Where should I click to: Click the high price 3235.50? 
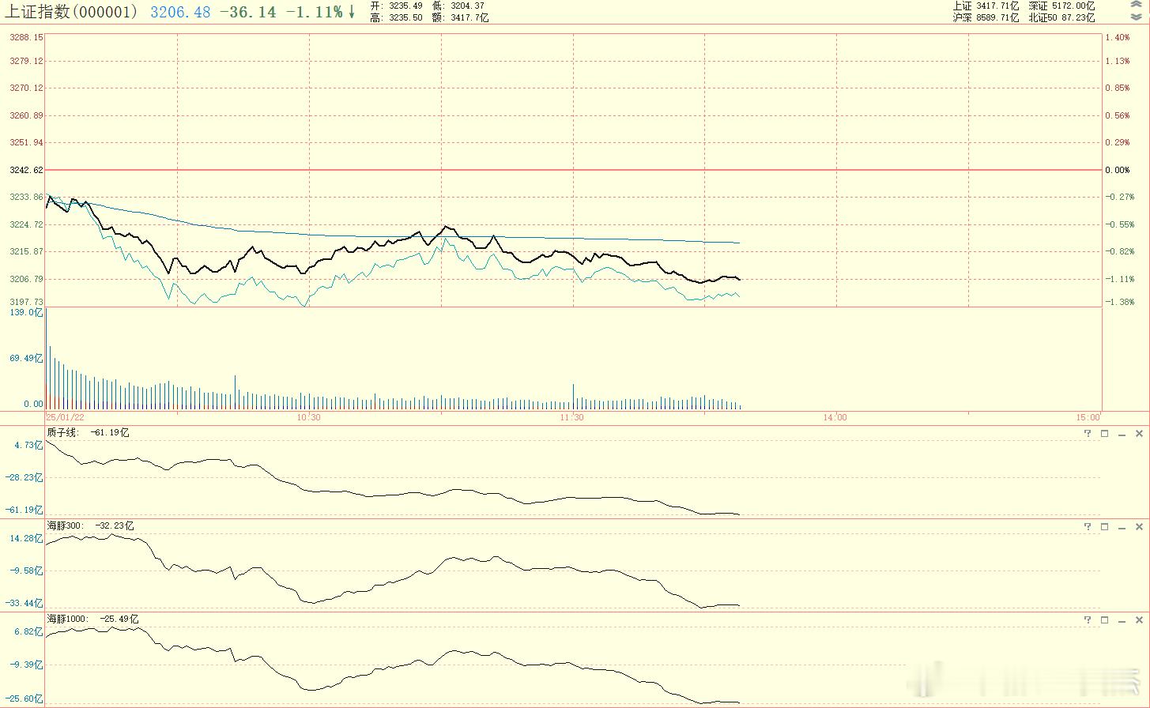pos(405,17)
